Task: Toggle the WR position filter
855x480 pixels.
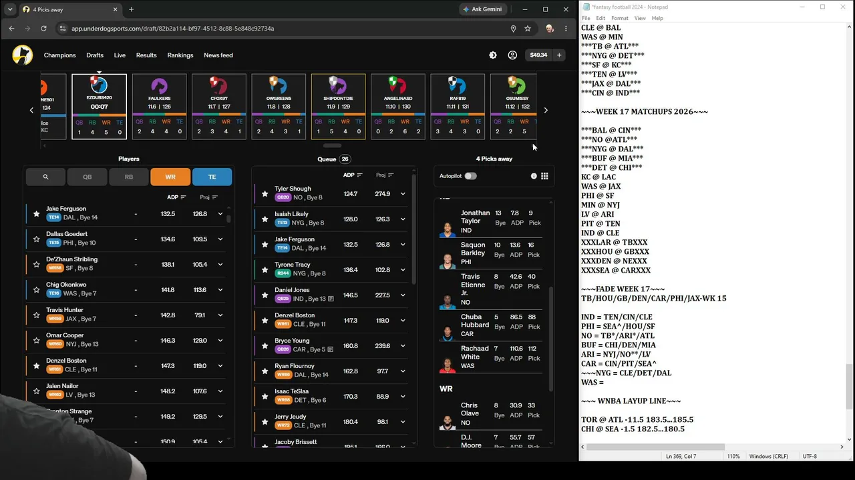Action: click(170, 177)
